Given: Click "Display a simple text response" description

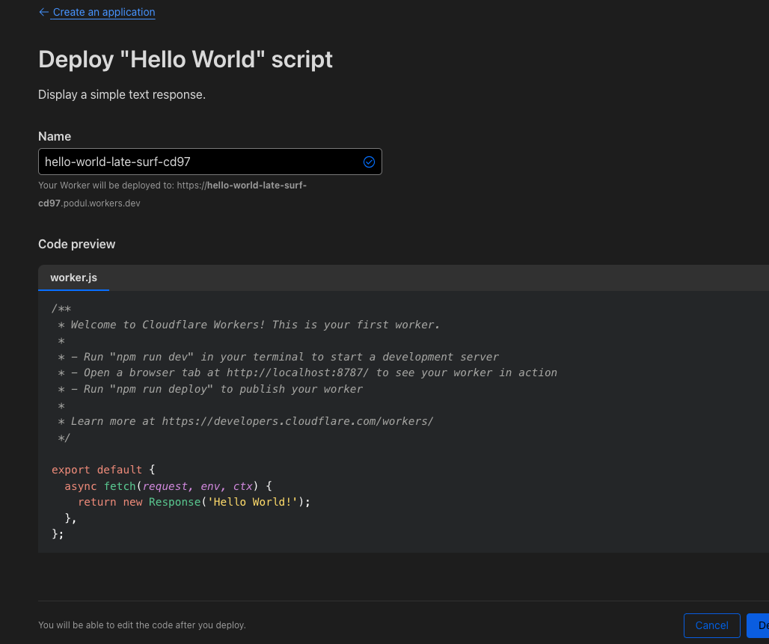Looking at the screenshot, I should point(122,95).
